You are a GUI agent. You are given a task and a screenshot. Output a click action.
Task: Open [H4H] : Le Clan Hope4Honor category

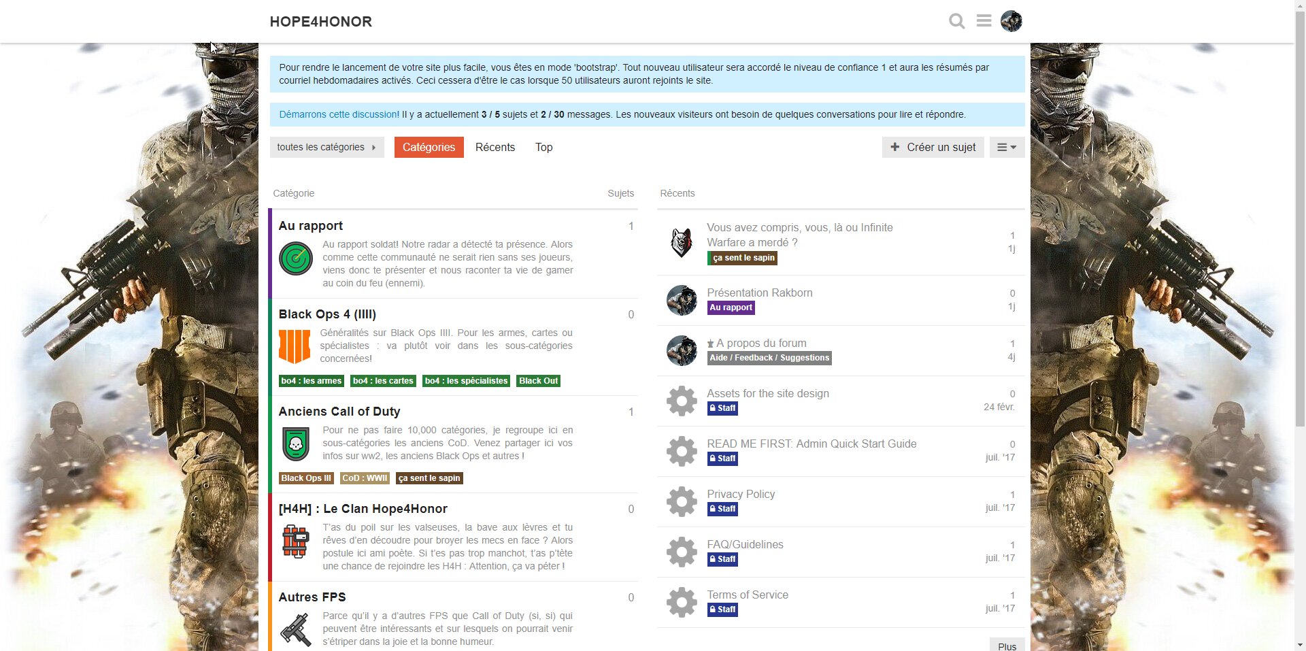(x=363, y=509)
